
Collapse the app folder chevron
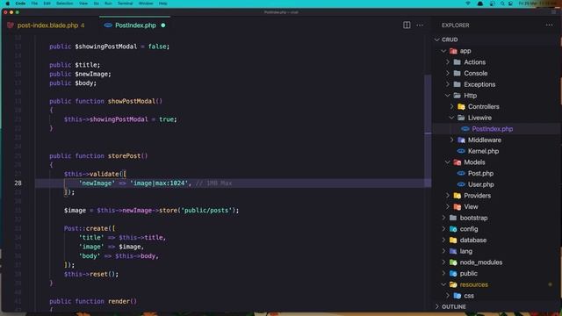(x=443, y=51)
